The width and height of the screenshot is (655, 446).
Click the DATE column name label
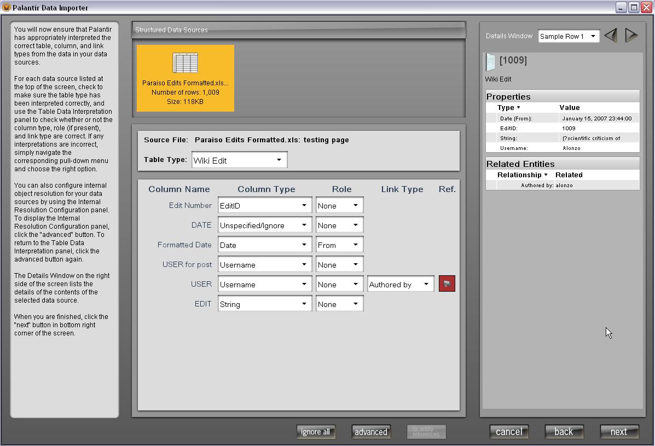201,225
